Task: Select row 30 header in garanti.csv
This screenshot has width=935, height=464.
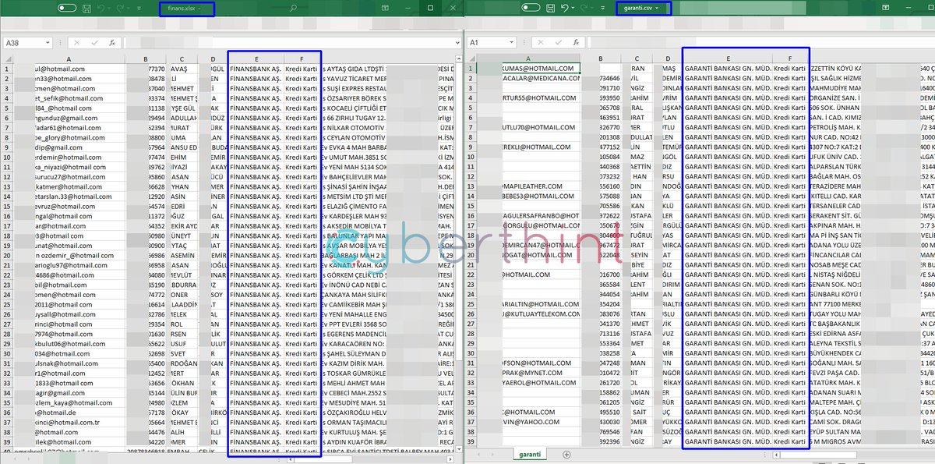Action: 471,353
